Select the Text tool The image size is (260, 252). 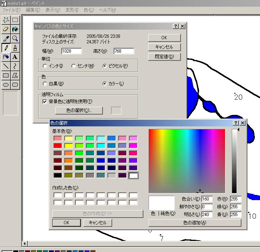click(x=15, y=57)
